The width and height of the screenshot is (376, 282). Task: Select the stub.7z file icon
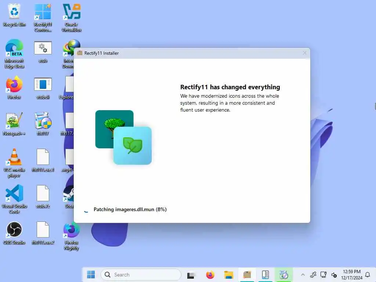(43, 197)
